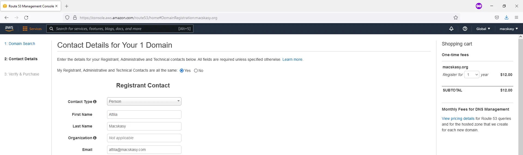Viewport: 523px width, 155px height.
Task: Open the Services grid menu
Action: tap(25, 29)
